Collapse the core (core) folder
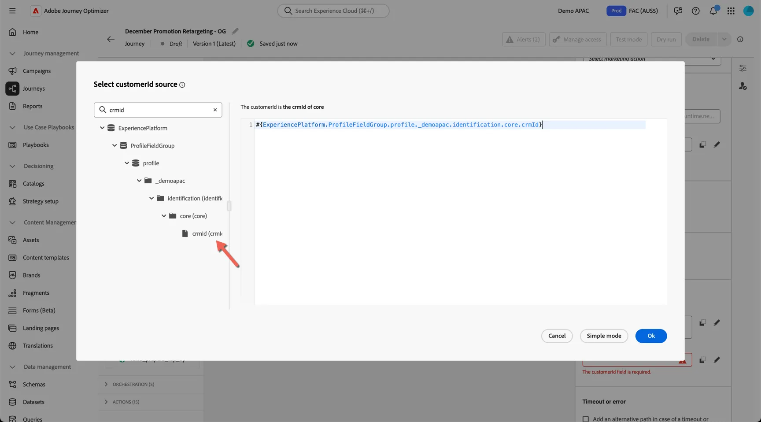The height and width of the screenshot is (422, 761). pyautogui.click(x=164, y=216)
